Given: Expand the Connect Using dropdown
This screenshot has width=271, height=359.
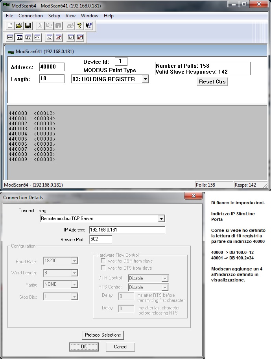Looking at the screenshot, I should click(x=161, y=218).
